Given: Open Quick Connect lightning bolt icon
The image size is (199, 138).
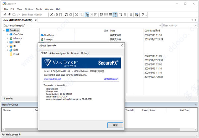Looking at the screenshot, I should point(10,15).
